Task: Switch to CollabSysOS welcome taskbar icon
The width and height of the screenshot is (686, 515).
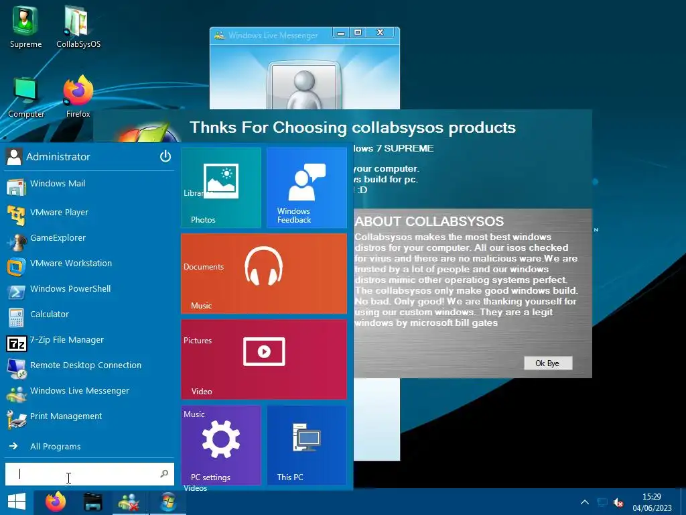Action: coord(167,502)
